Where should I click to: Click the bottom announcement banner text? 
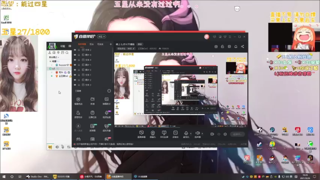105,144
